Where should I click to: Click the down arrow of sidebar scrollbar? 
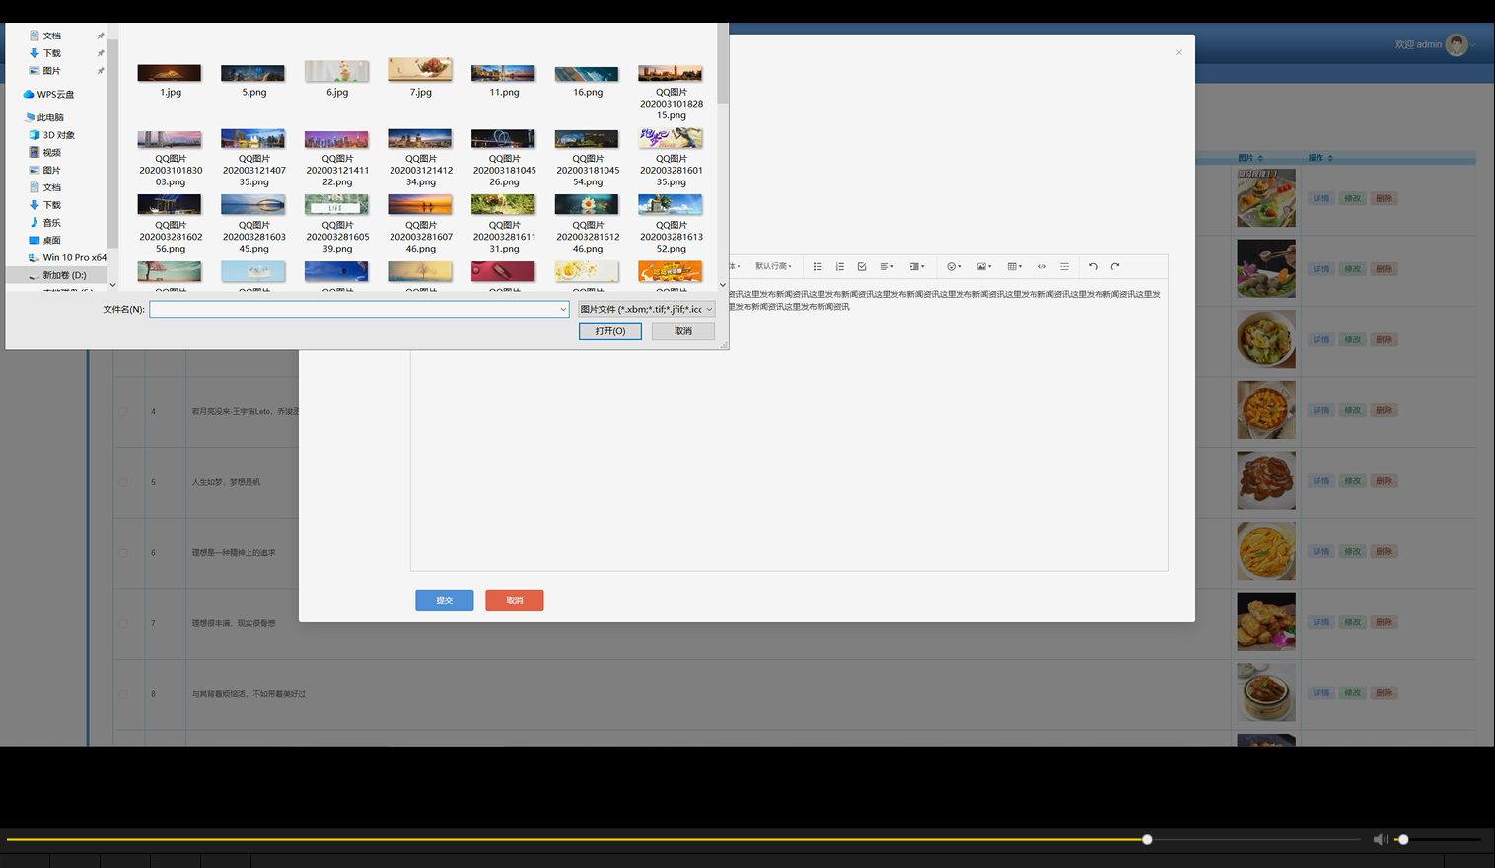click(x=112, y=285)
